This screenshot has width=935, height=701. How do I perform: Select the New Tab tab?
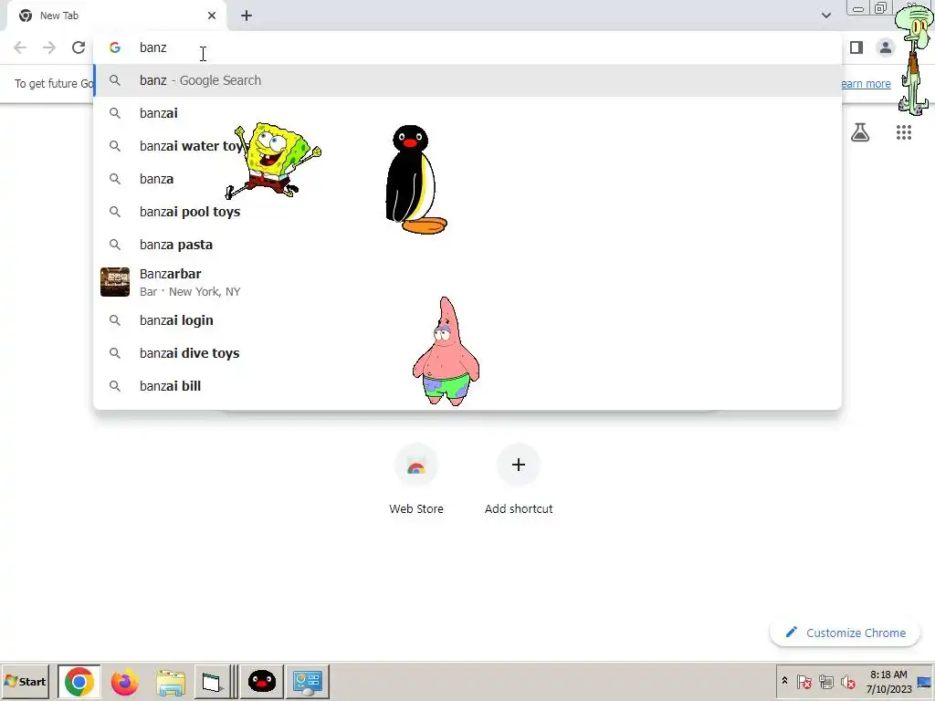[116, 16]
